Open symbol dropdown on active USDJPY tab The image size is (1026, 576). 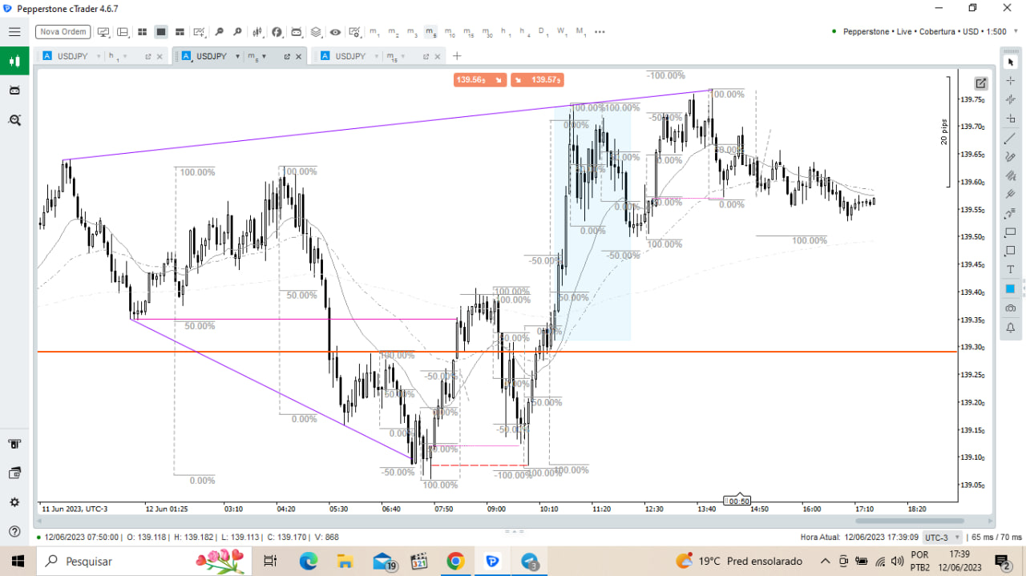[x=237, y=57]
